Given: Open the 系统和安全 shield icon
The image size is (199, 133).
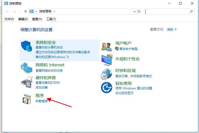Looking at the screenshot, I should click(27, 46).
